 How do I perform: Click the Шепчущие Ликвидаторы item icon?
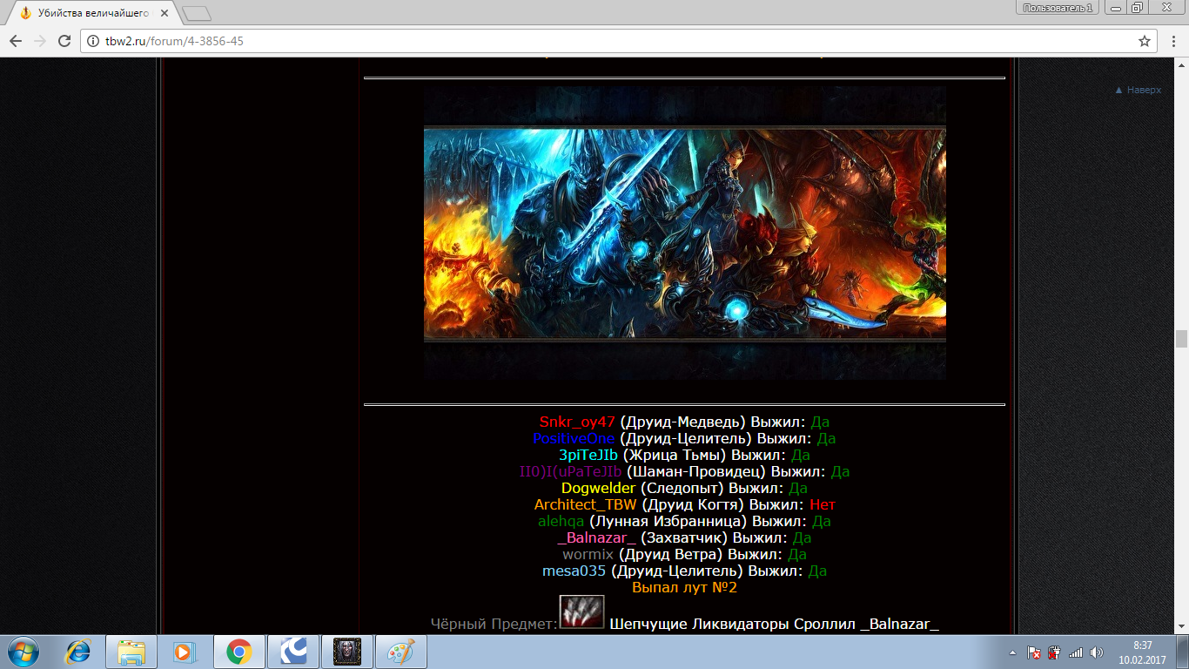tap(582, 612)
